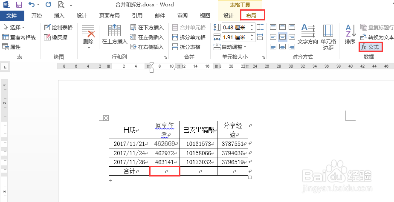Image resolution: width=394 pixels, height=202 pixels.
Task: Select the highlighted center alignment icon
Action: point(283,37)
